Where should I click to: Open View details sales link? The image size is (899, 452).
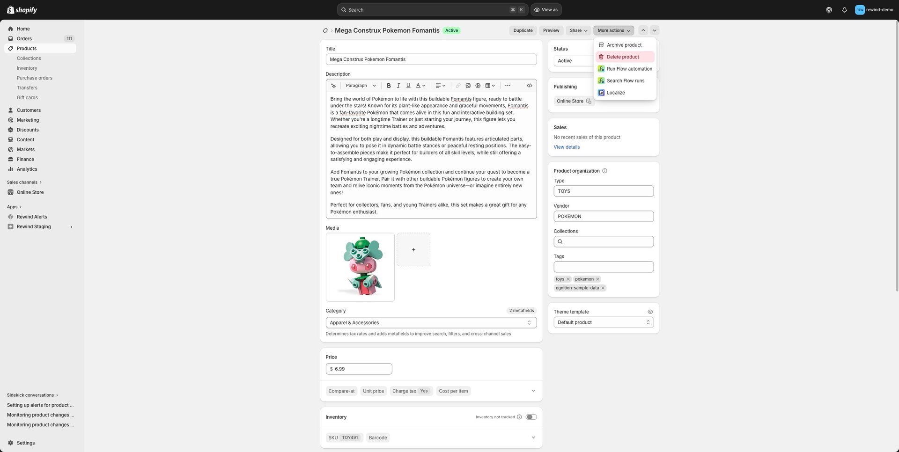(567, 147)
